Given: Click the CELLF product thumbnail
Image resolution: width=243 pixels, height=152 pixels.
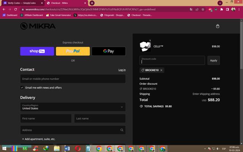Looking at the screenshot, I should coord(145,46).
